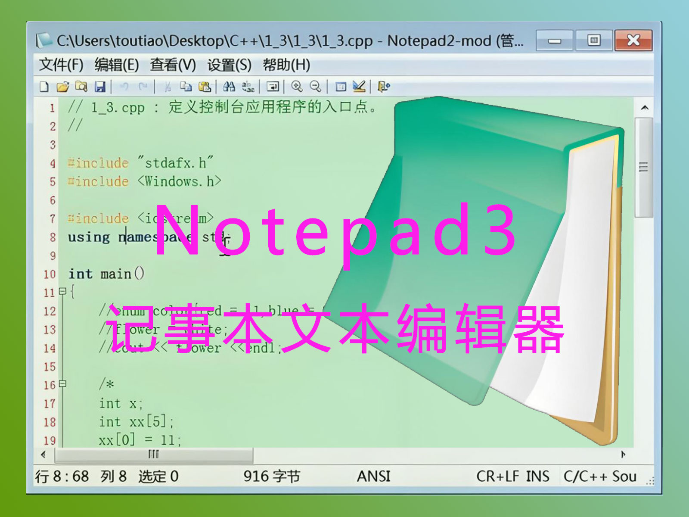Click the '#include <Windows.h>' line
This screenshot has height=517, width=689.
pyautogui.click(x=145, y=181)
